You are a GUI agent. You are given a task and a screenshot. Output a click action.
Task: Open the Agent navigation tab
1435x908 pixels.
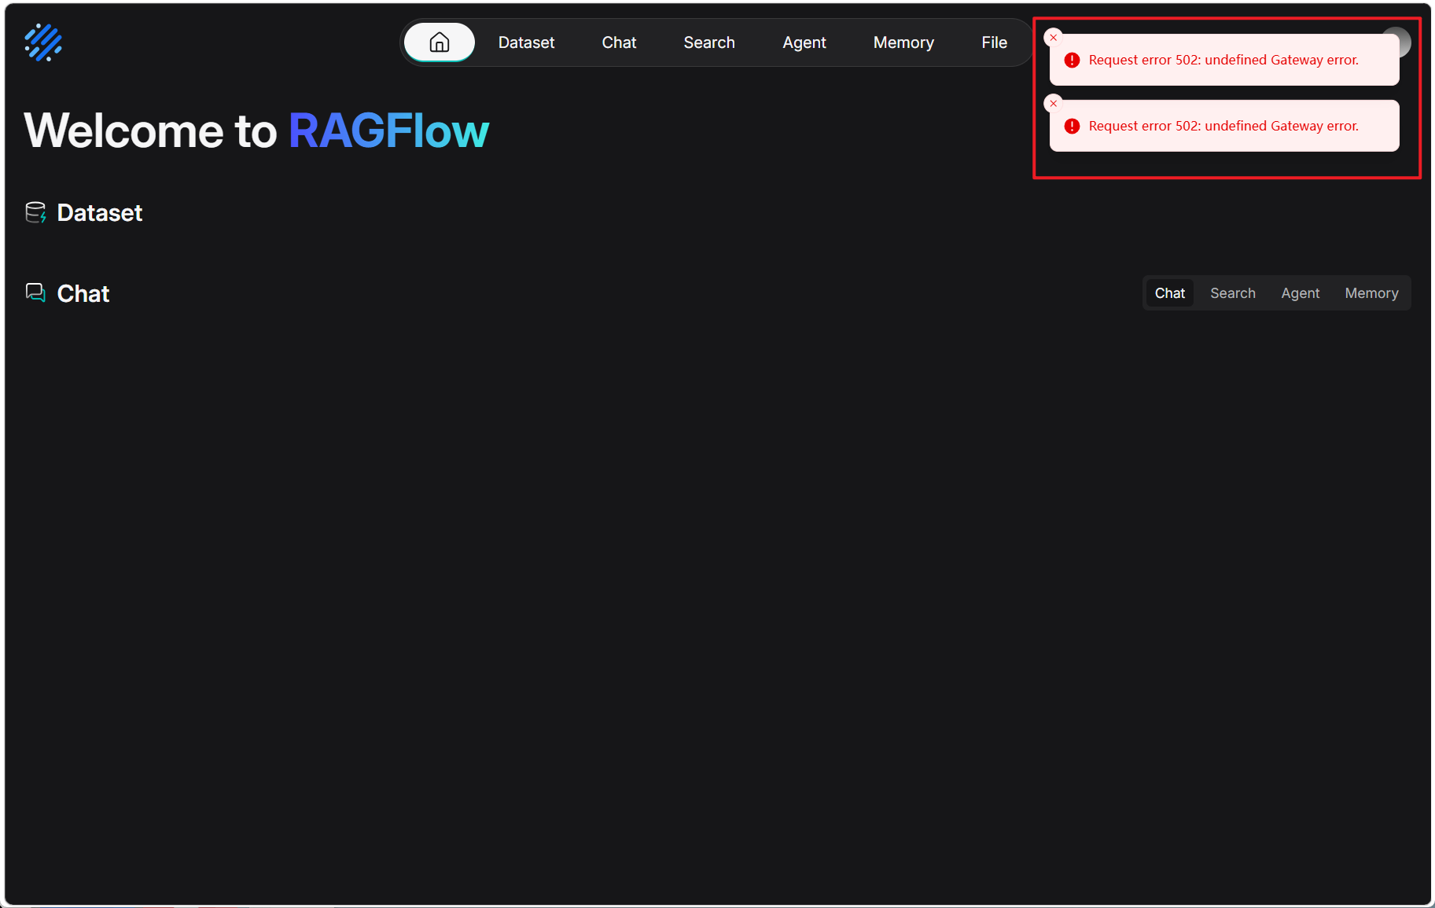point(804,42)
